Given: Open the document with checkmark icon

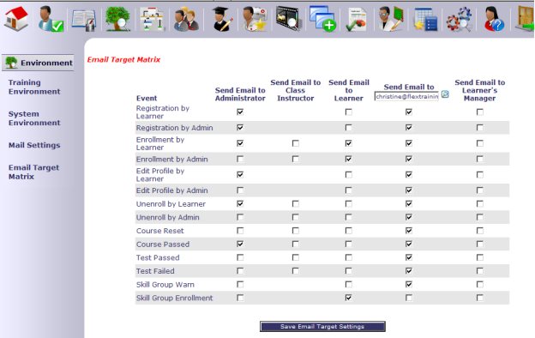Looking at the screenshot, I should [x=356, y=20].
